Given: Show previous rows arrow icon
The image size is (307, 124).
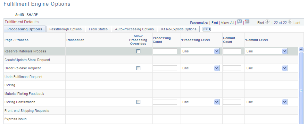Looking at the screenshot, I should [x=267, y=22].
